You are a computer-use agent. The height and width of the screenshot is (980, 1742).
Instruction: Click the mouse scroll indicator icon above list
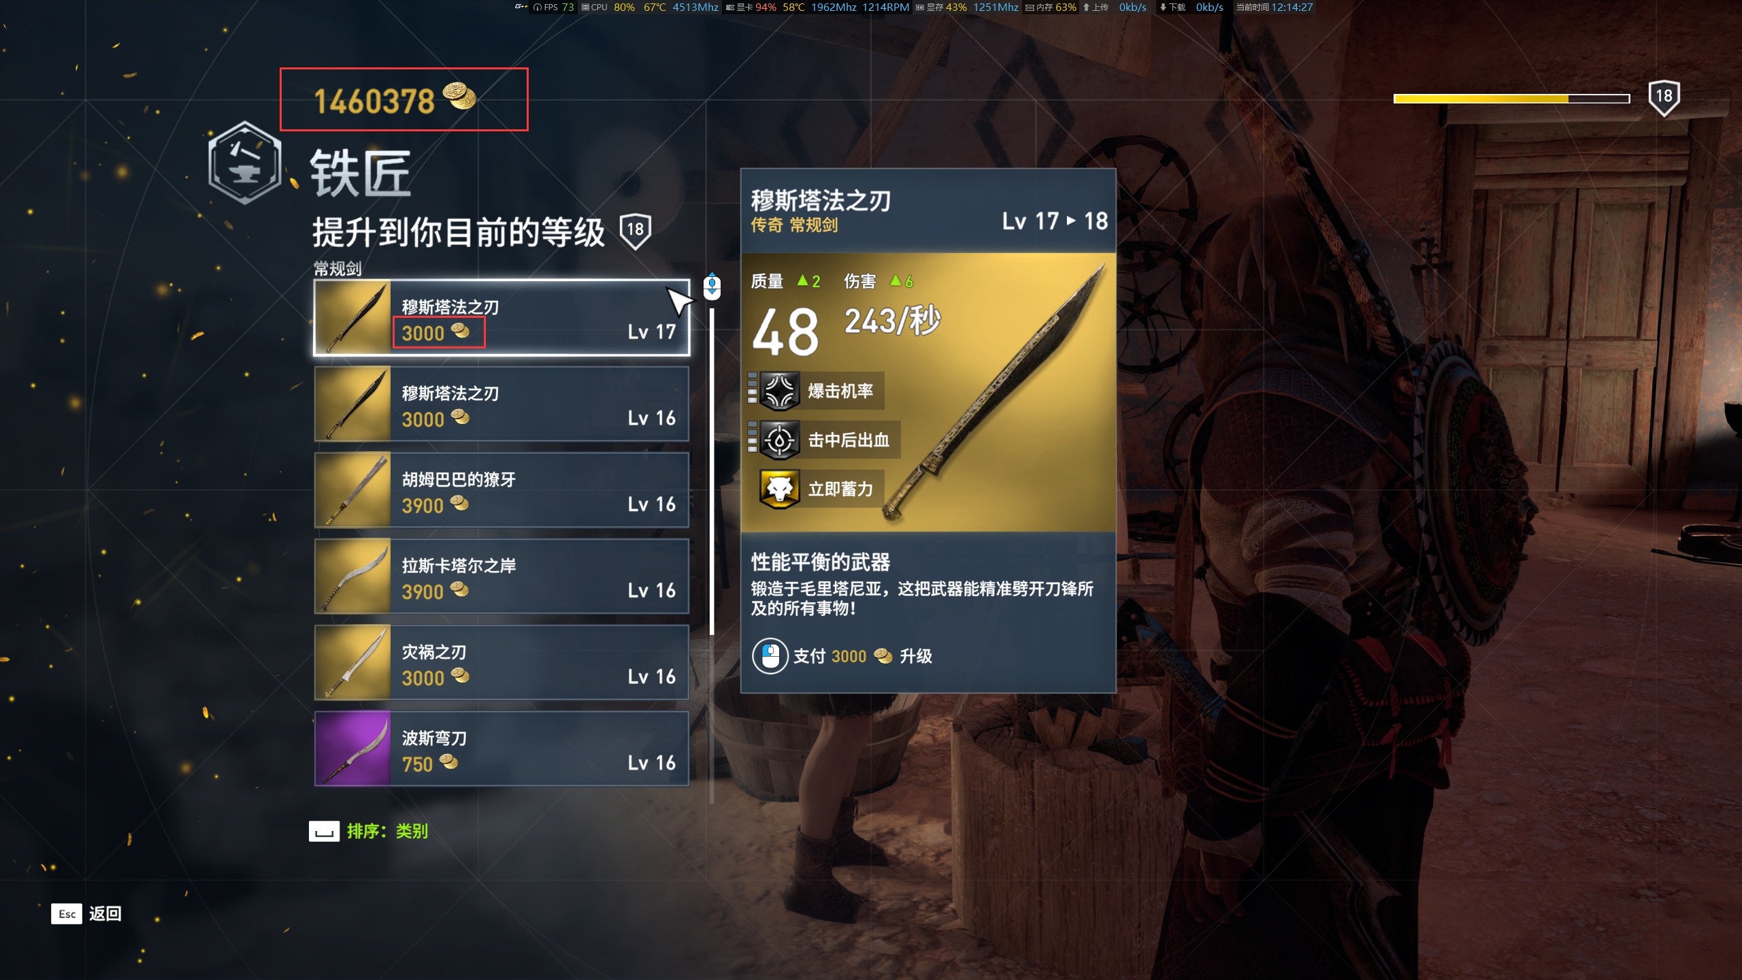click(x=712, y=286)
